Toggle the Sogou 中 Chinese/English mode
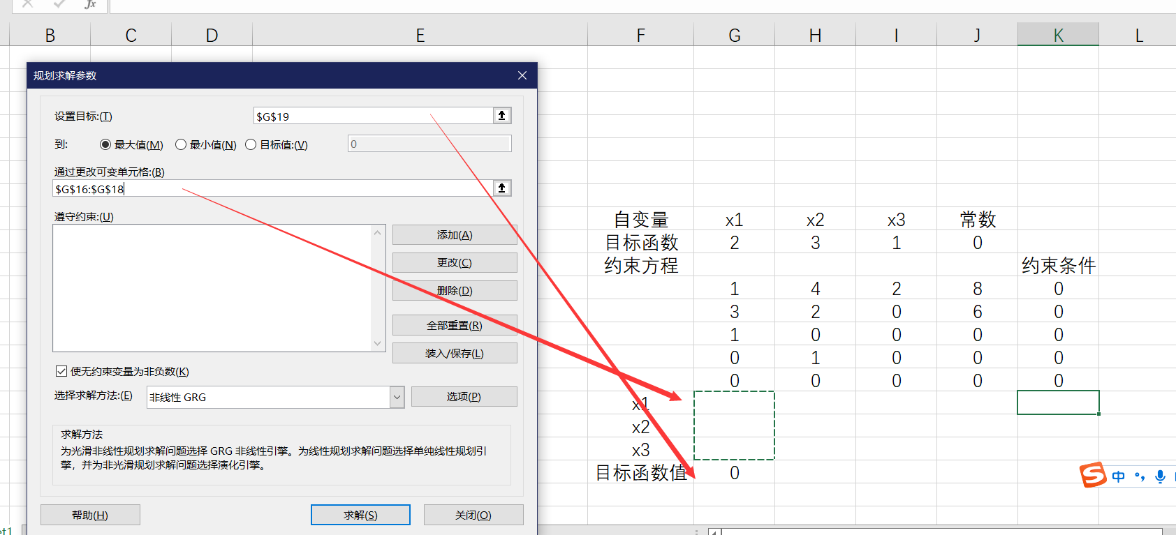 coord(1119,476)
